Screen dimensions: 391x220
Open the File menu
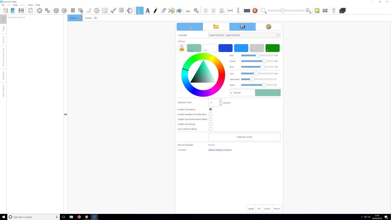3,5
